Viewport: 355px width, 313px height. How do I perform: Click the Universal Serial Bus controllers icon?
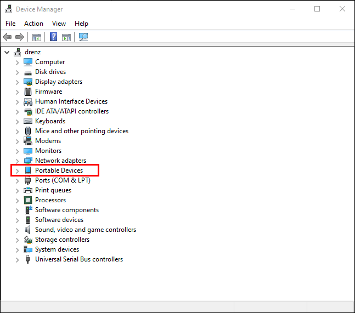(27, 259)
